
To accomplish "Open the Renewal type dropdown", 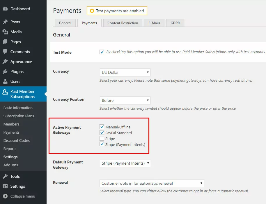I will coord(152,183).
